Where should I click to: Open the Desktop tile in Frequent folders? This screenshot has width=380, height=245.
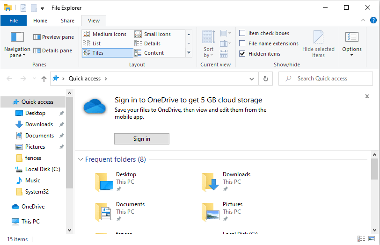[x=116, y=181]
